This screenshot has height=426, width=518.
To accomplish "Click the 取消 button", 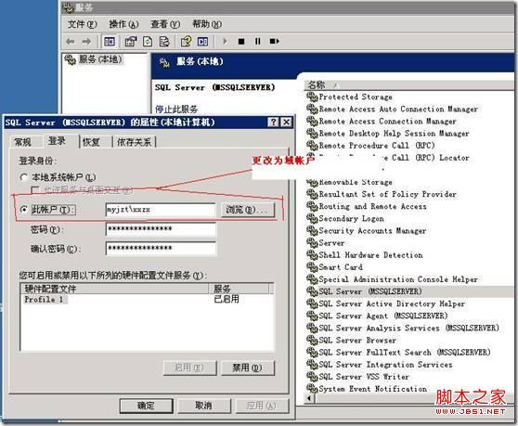I will tap(204, 406).
